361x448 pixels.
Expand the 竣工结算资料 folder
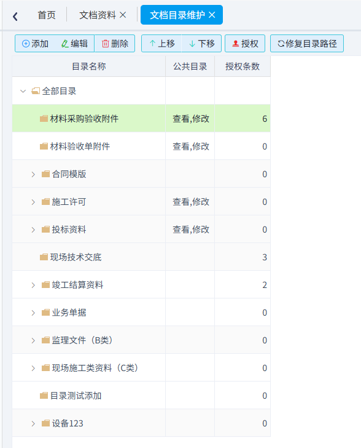click(x=33, y=285)
